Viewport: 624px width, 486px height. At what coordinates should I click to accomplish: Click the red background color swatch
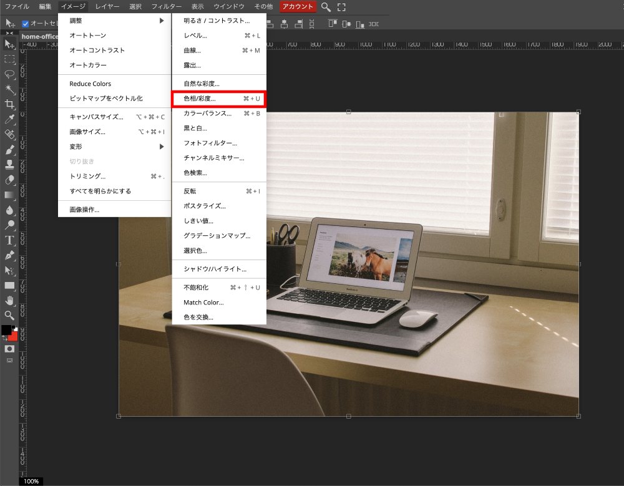(14, 337)
